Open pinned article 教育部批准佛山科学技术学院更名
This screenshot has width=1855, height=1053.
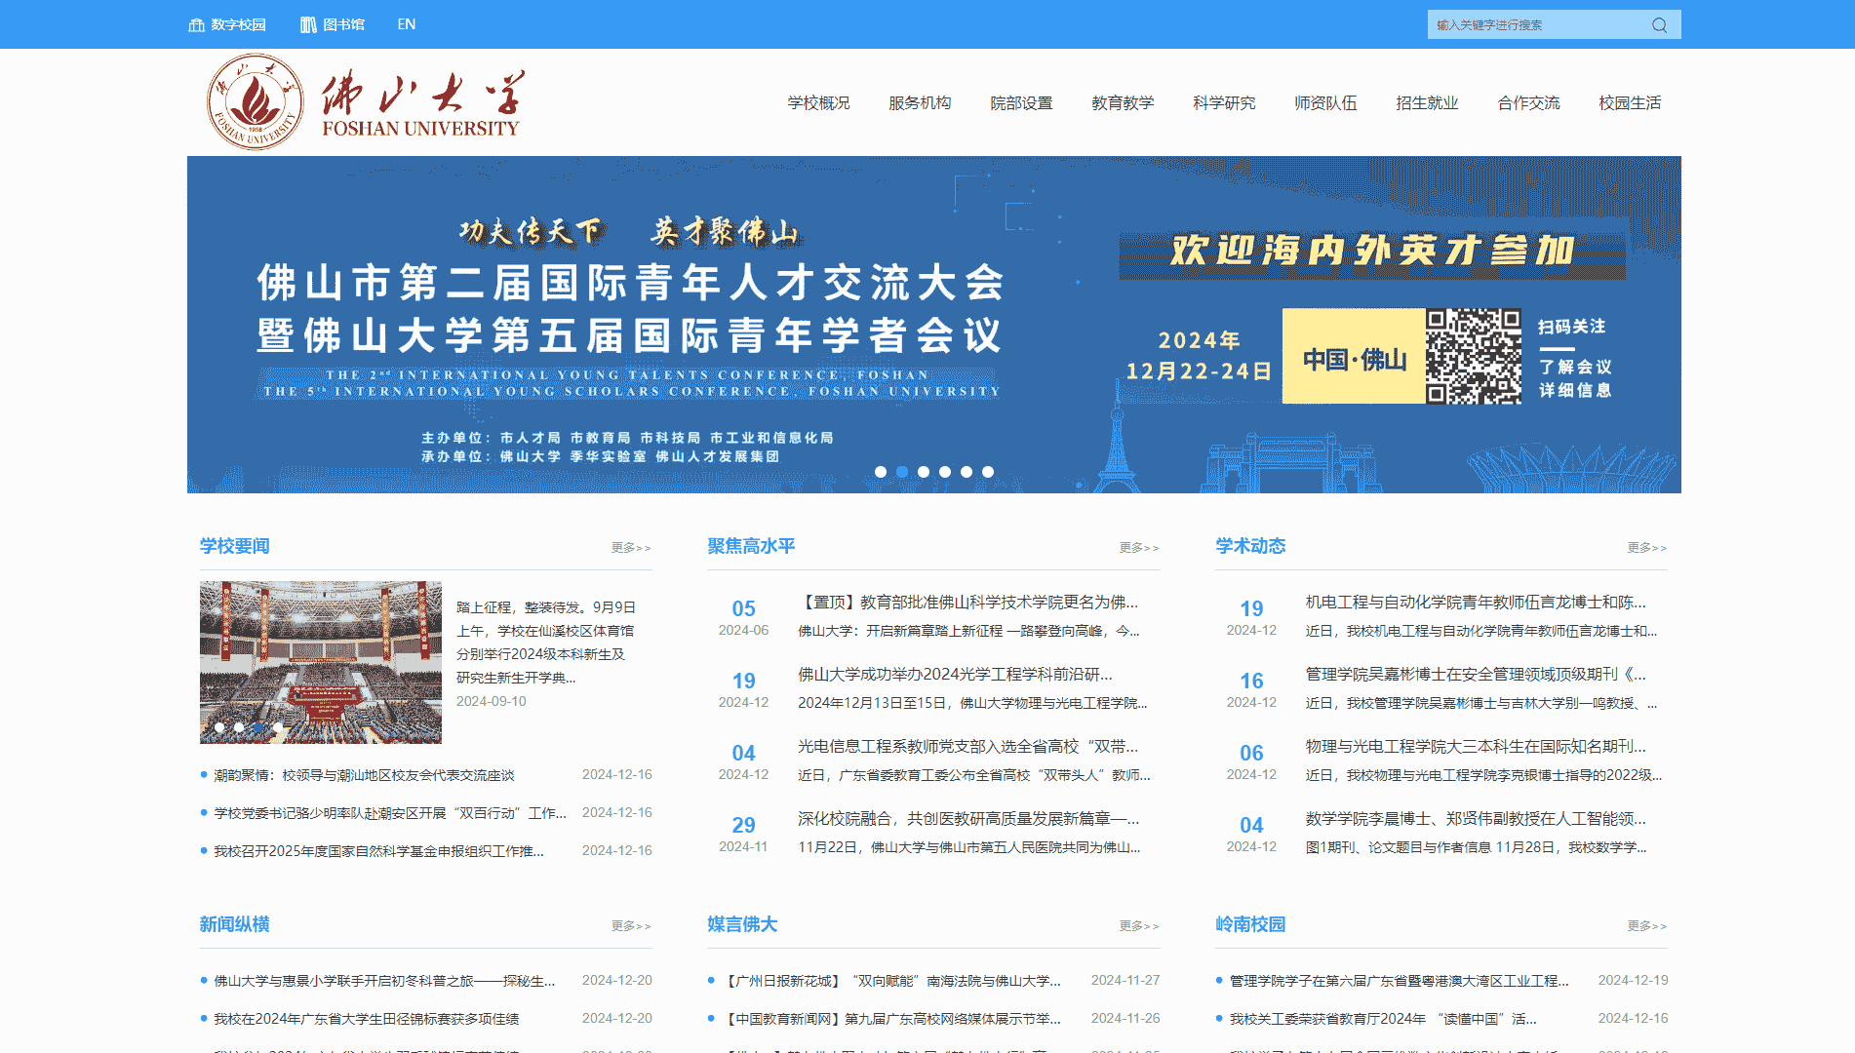click(x=967, y=602)
